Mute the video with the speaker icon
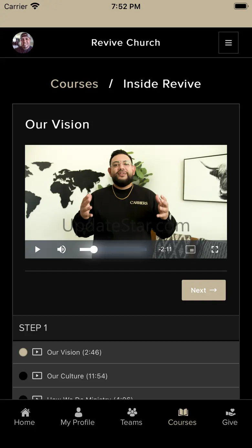Image resolution: width=252 pixels, height=448 pixels. click(61, 249)
